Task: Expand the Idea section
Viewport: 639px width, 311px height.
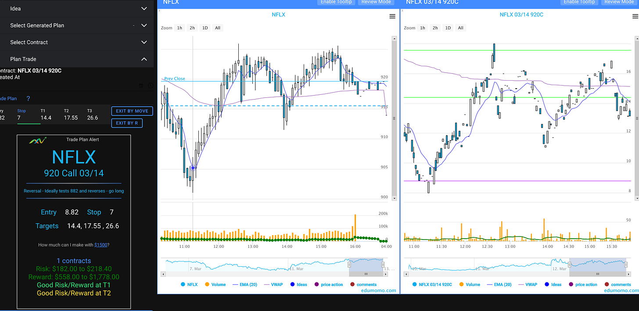Action: [x=77, y=8]
